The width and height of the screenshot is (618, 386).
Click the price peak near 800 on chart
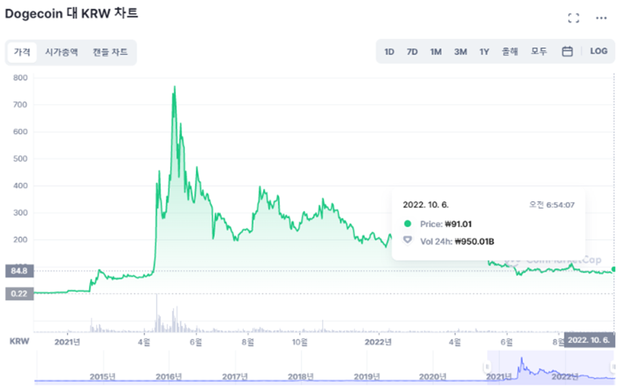coord(174,87)
